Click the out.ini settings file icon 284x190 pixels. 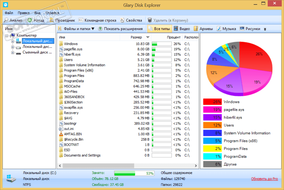tap(61, 129)
